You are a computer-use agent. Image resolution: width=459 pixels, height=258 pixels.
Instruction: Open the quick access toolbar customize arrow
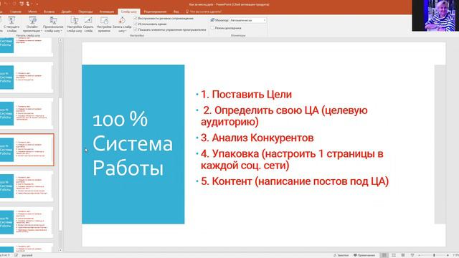pyautogui.click(x=37, y=4)
